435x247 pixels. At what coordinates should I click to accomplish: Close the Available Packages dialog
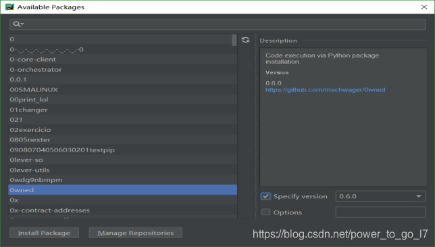[424, 7]
